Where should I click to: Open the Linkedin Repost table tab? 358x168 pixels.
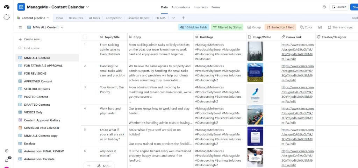[138, 18]
